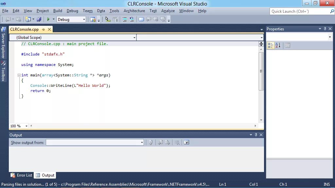Open the Tools menu
The width and height of the screenshot is (335, 188).
click(114, 11)
